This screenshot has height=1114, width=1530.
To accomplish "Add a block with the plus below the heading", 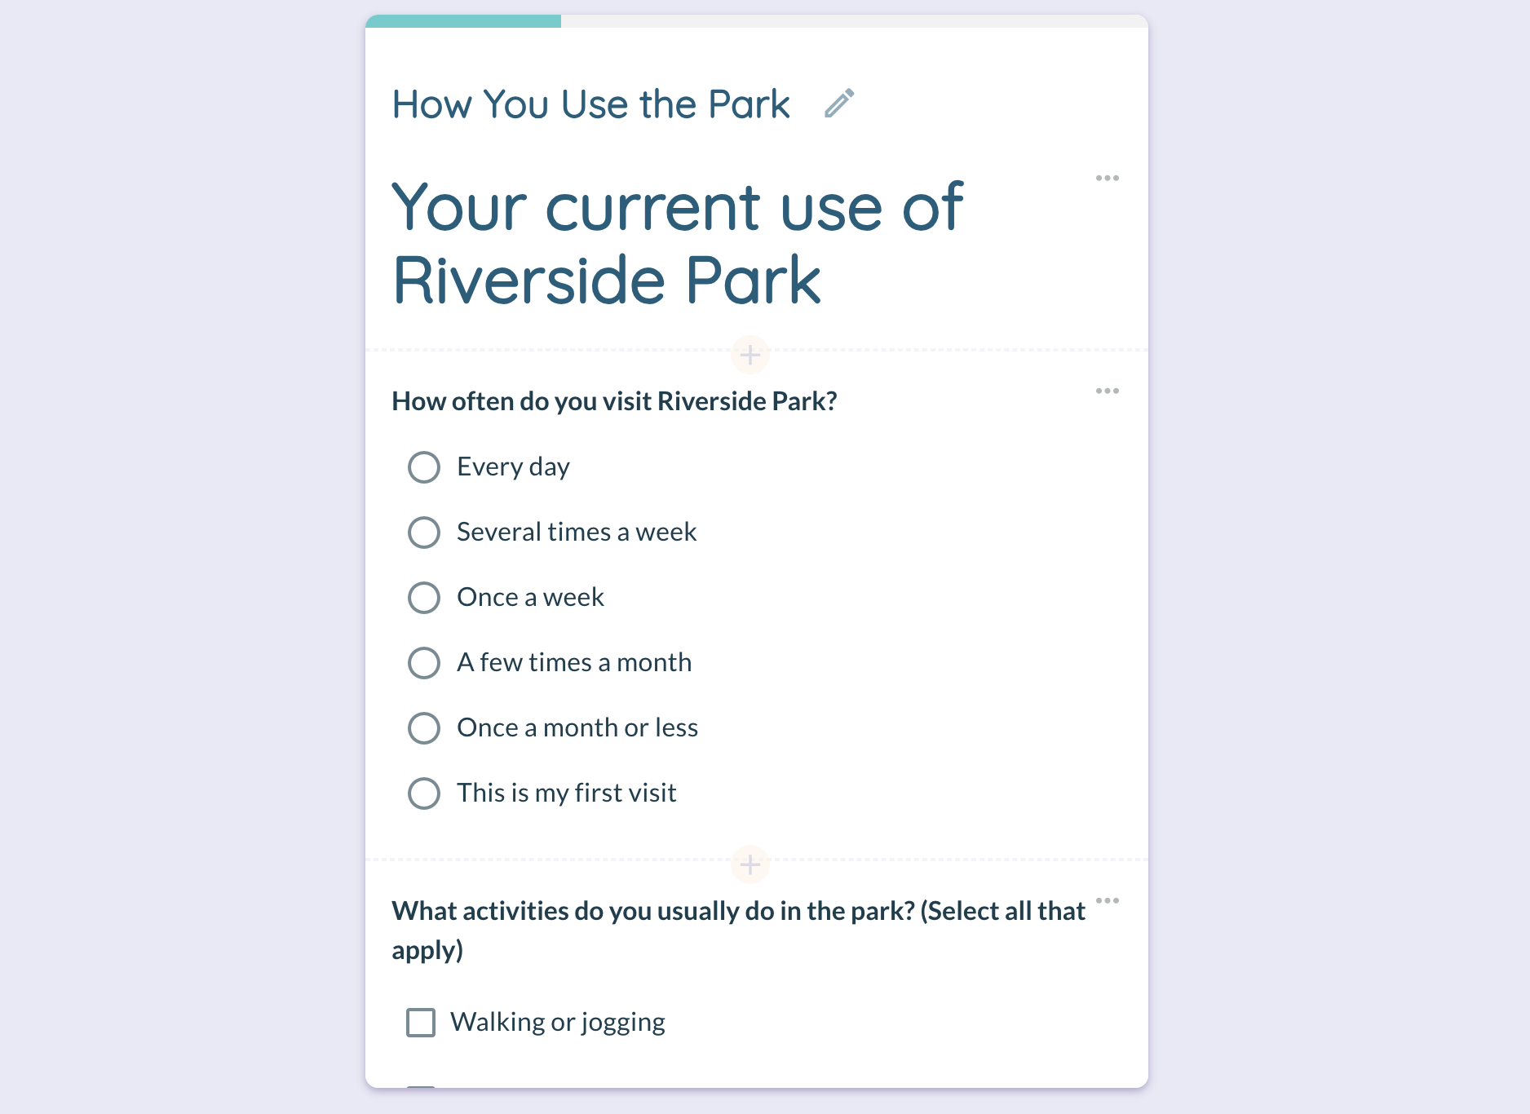I will click(x=750, y=355).
